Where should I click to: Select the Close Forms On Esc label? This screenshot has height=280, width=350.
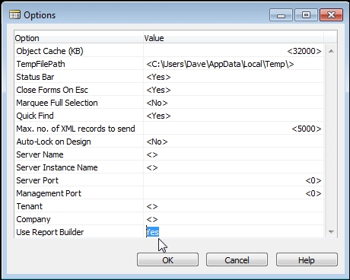(52, 90)
